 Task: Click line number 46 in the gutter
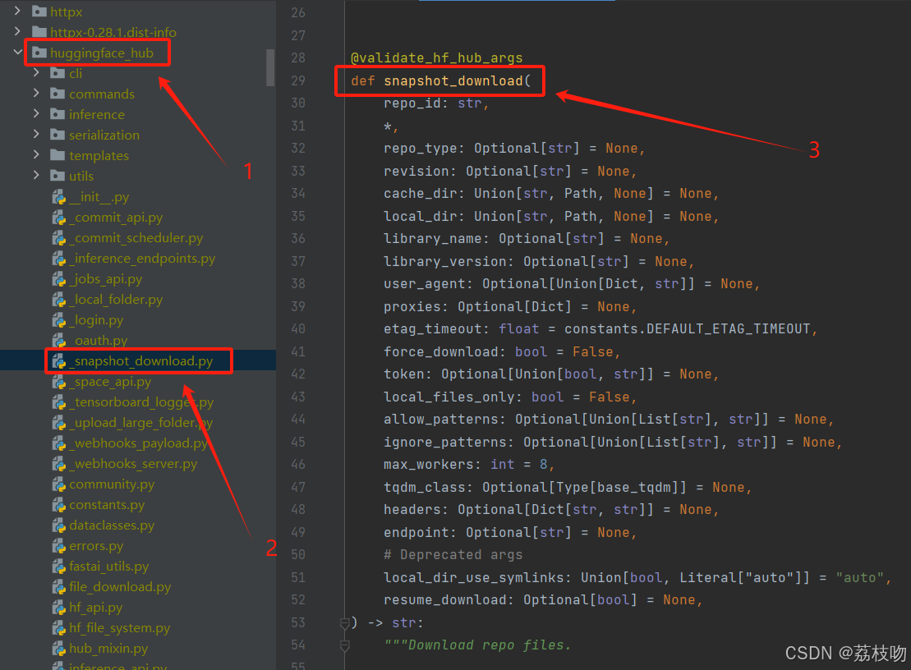pyautogui.click(x=298, y=465)
